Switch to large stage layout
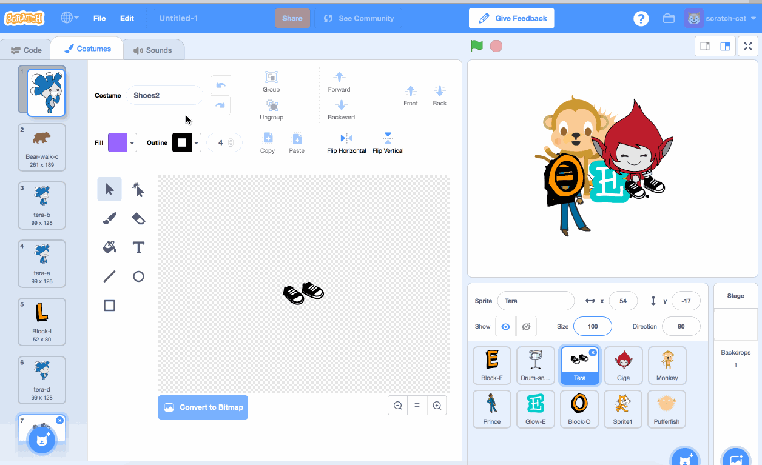The image size is (762, 465). point(725,46)
